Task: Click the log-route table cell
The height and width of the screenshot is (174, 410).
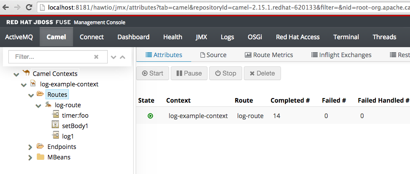Action: tap(250, 116)
